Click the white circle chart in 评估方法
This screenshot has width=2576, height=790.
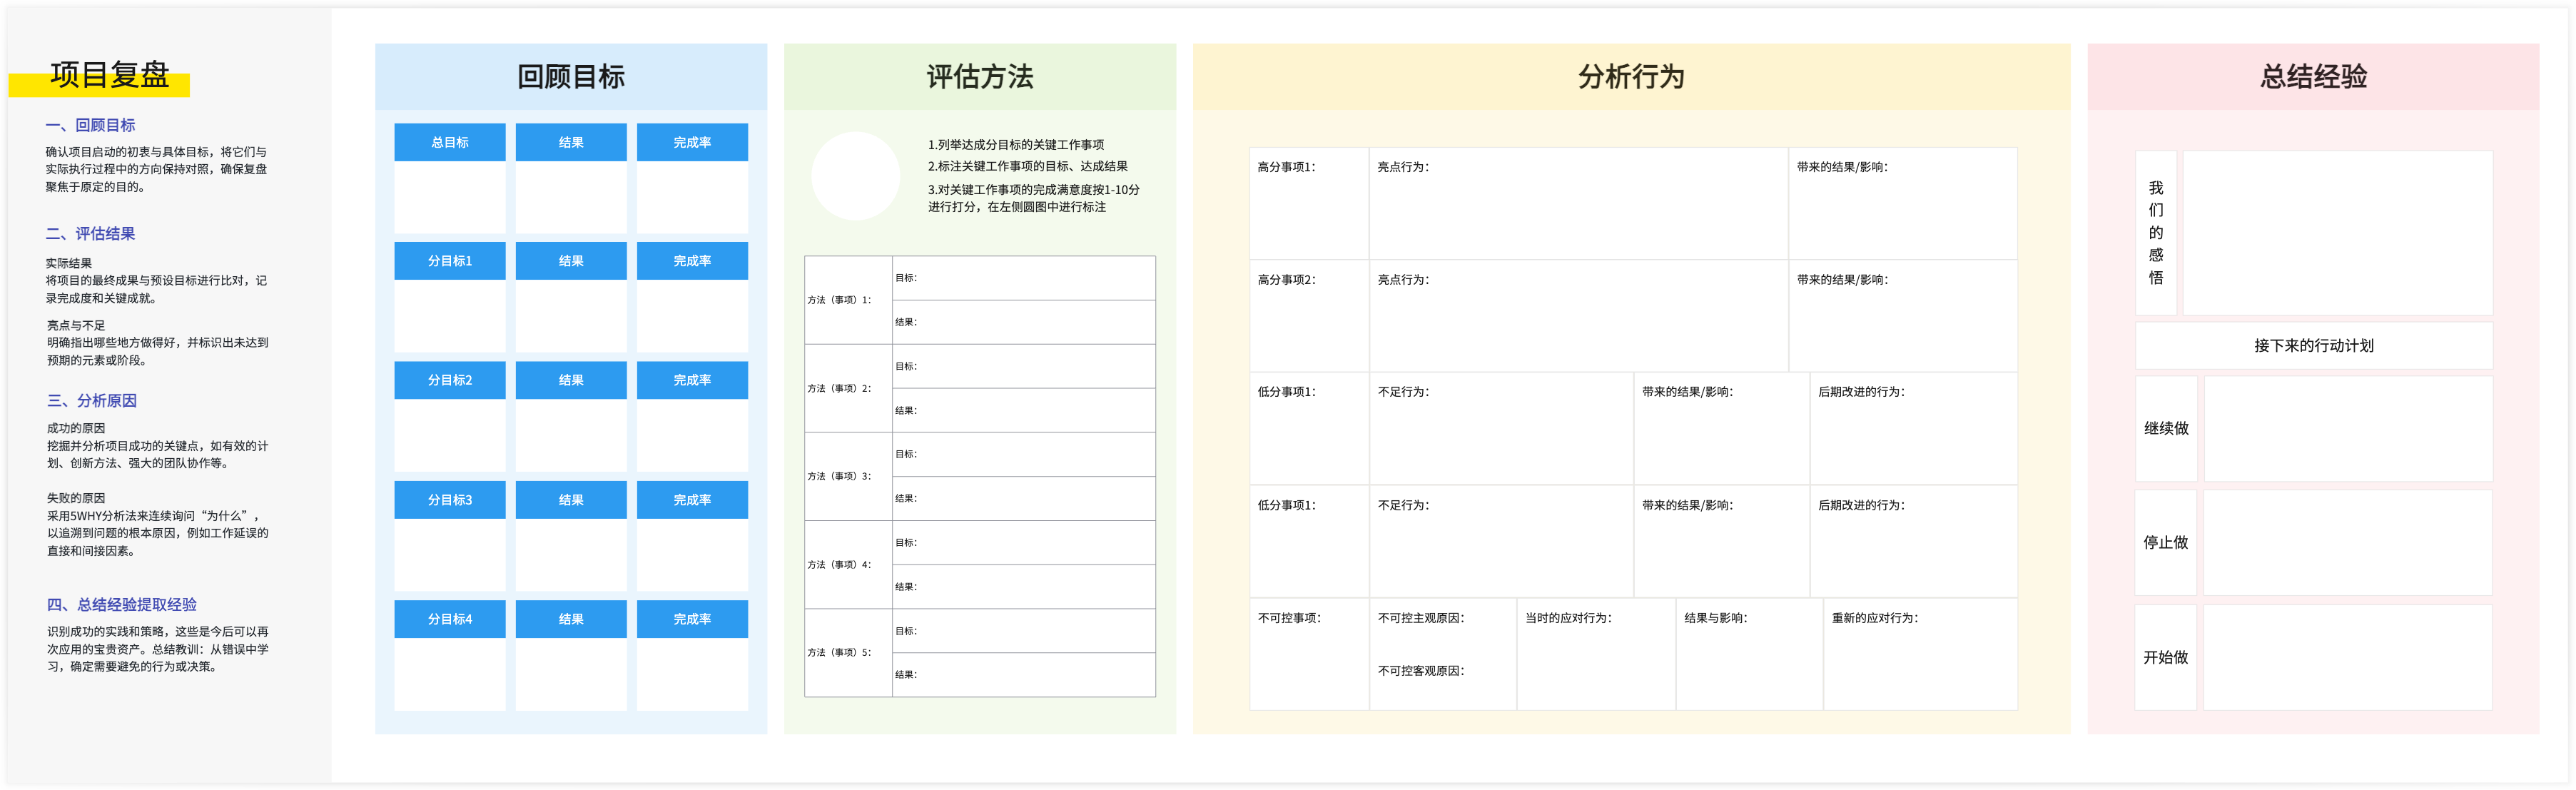856,176
